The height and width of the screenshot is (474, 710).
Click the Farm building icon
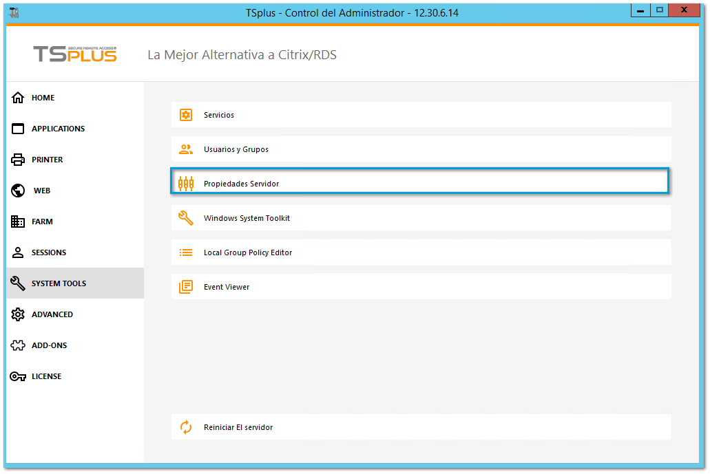pos(18,222)
